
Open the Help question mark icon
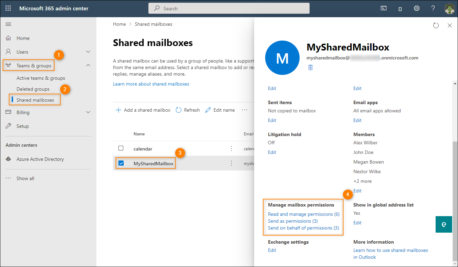[433, 8]
